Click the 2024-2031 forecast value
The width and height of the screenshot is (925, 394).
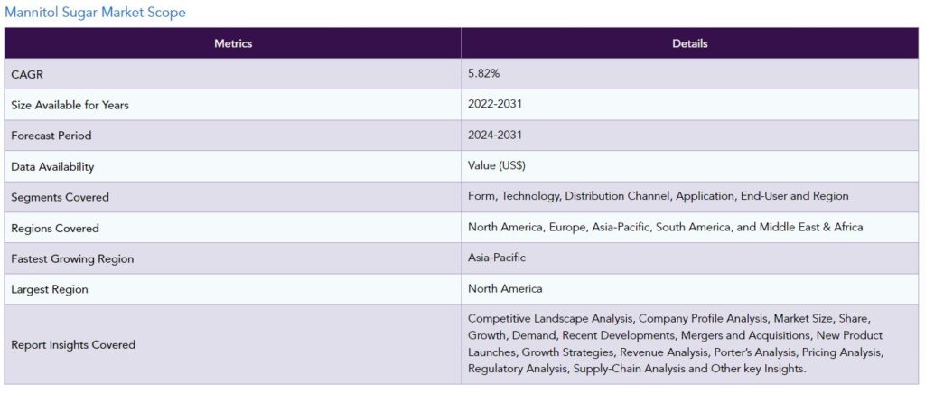pyautogui.click(x=495, y=135)
